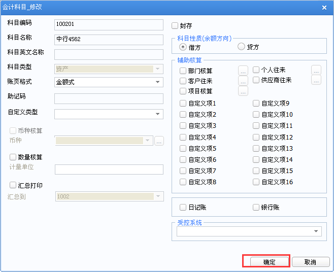Expand the 账页格式 dropdown
Viewport: 334px width, 272px height.
tap(158, 82)
